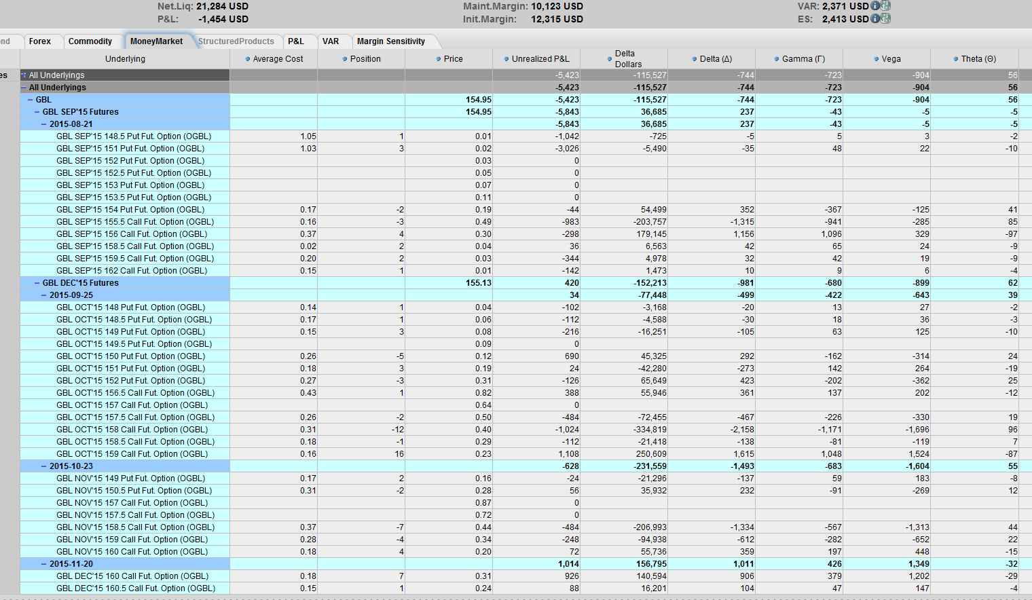This screenshot has height=600, width=1032.
Task: Click the icon in the dark All Underlyings summary row
Action: [x=24, y=75]
